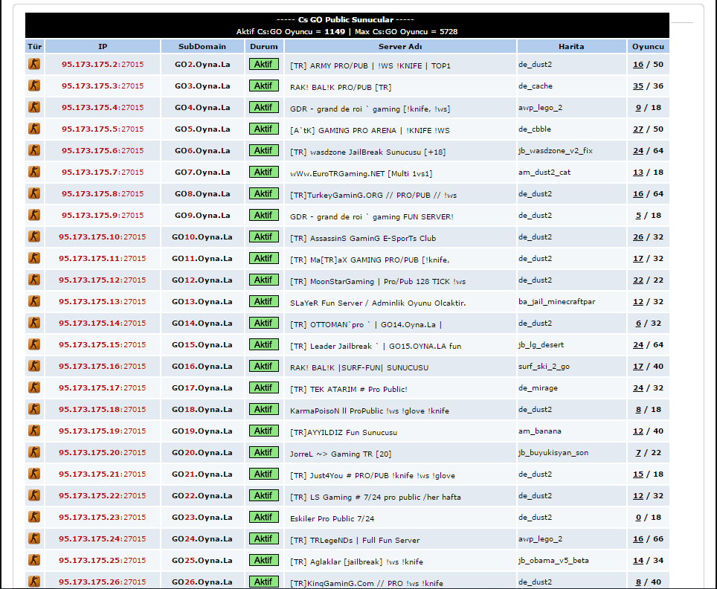Click the player count 26 for AssassinS GaminG
The image size is (717, 589).
tap(638, 237)
